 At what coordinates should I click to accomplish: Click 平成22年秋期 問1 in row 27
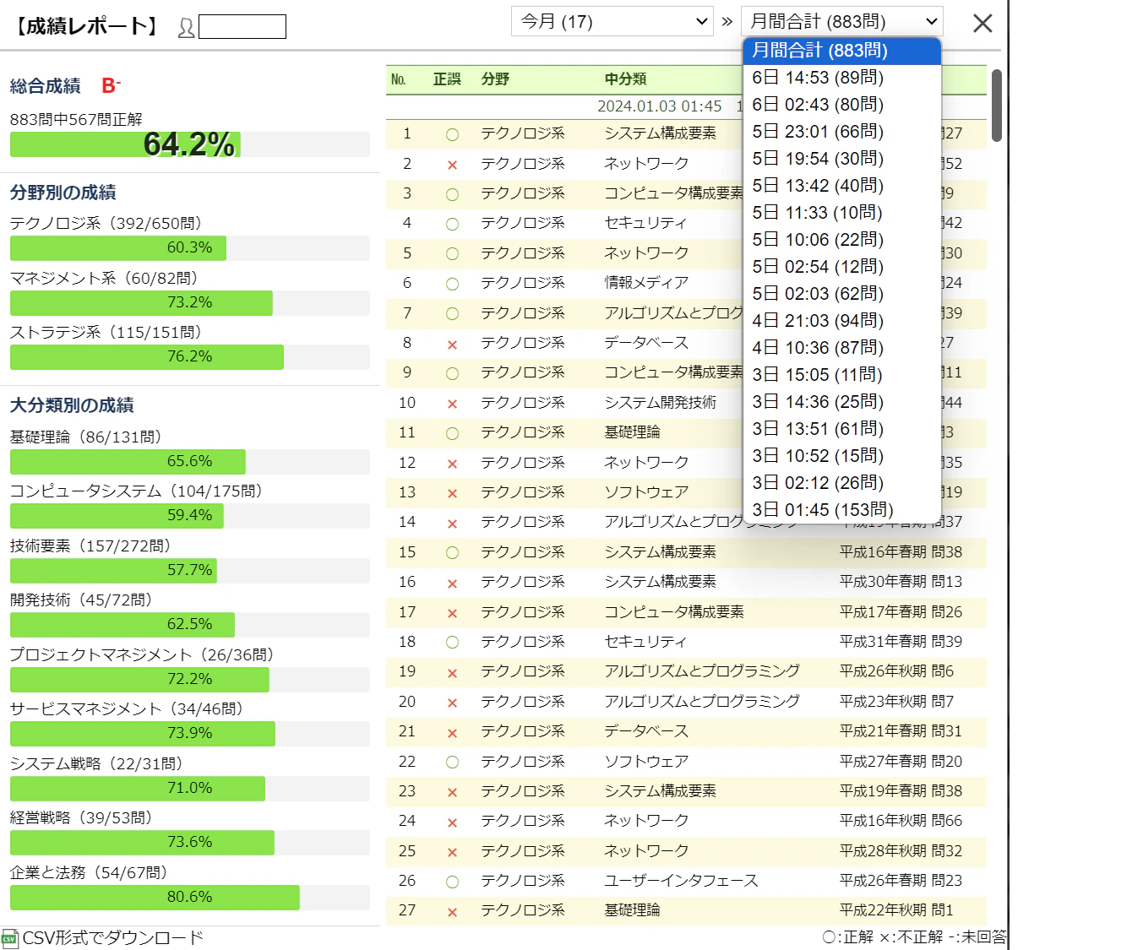tap(896, 910)
